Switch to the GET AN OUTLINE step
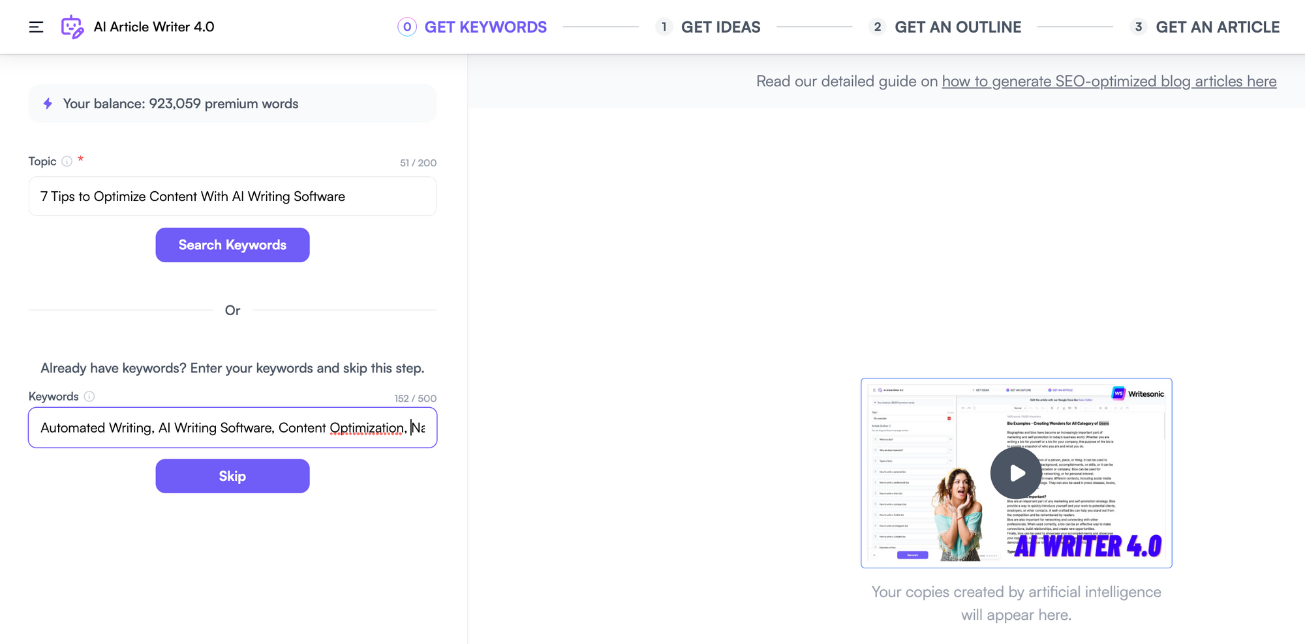Viewport: 1305px width, 644px height. click(x=957, y=27)
